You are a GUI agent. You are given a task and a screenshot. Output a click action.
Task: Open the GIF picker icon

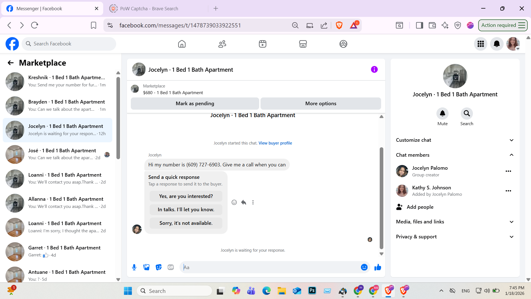click(171, 267)
